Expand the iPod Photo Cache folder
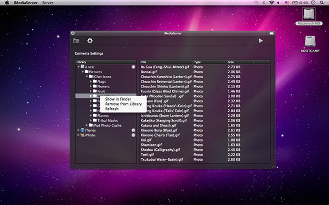This screenshot has width=329, height=205. pos(87,125)
